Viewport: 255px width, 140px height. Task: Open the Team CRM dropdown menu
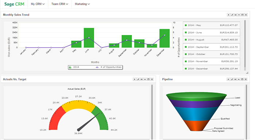[x=60, y=4]
